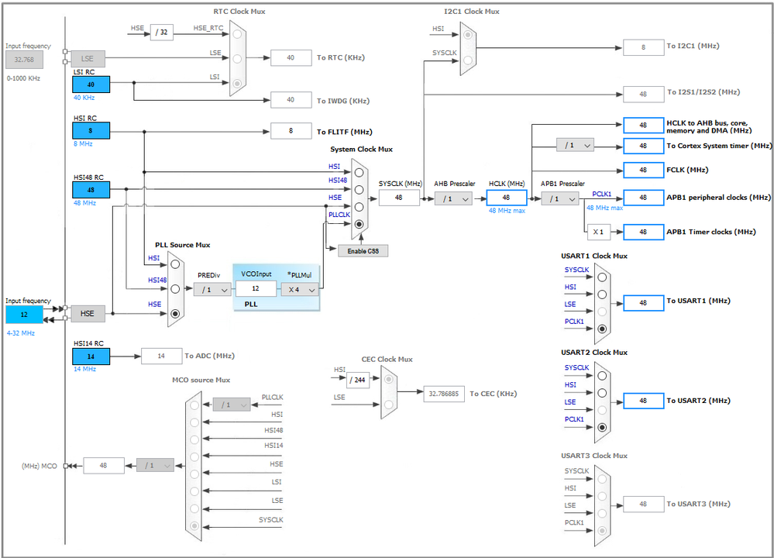Click the VCOInput value box
This screenshot has height=558, width=774.
pyautogui.click(x=256, y=288)
